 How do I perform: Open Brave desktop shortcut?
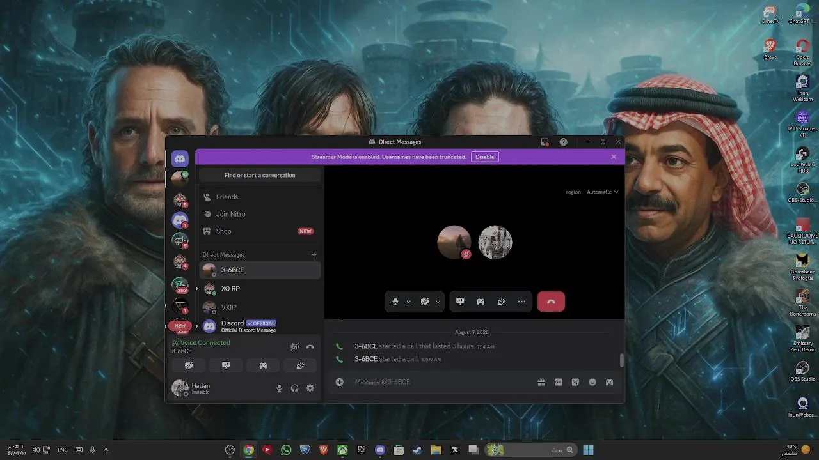tap(770, 49)
